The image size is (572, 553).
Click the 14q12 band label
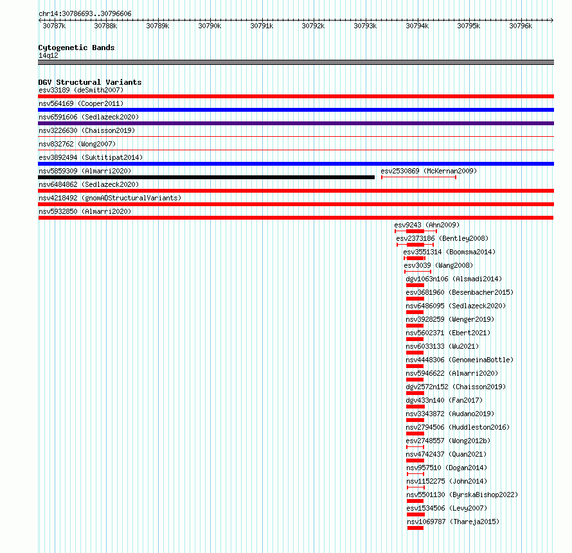pos(48,55)
